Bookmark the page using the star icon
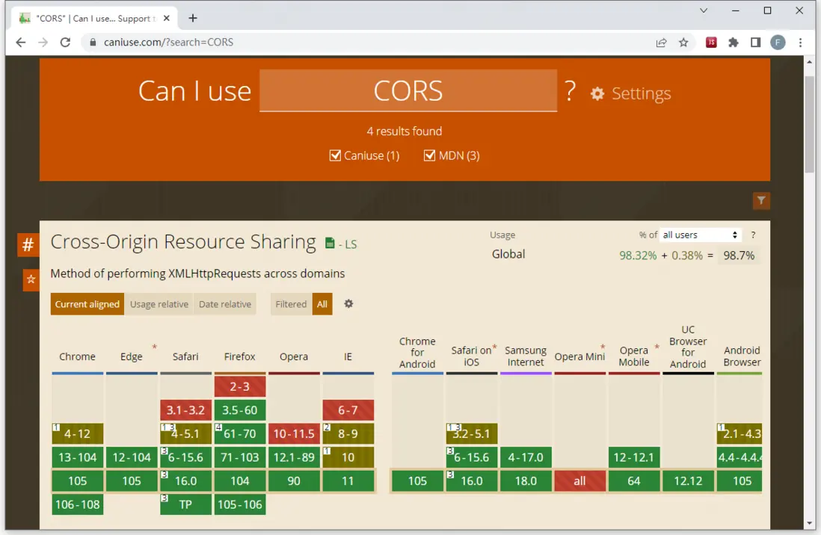Screen dimensions: 821x535 click(x=683, y=43)
